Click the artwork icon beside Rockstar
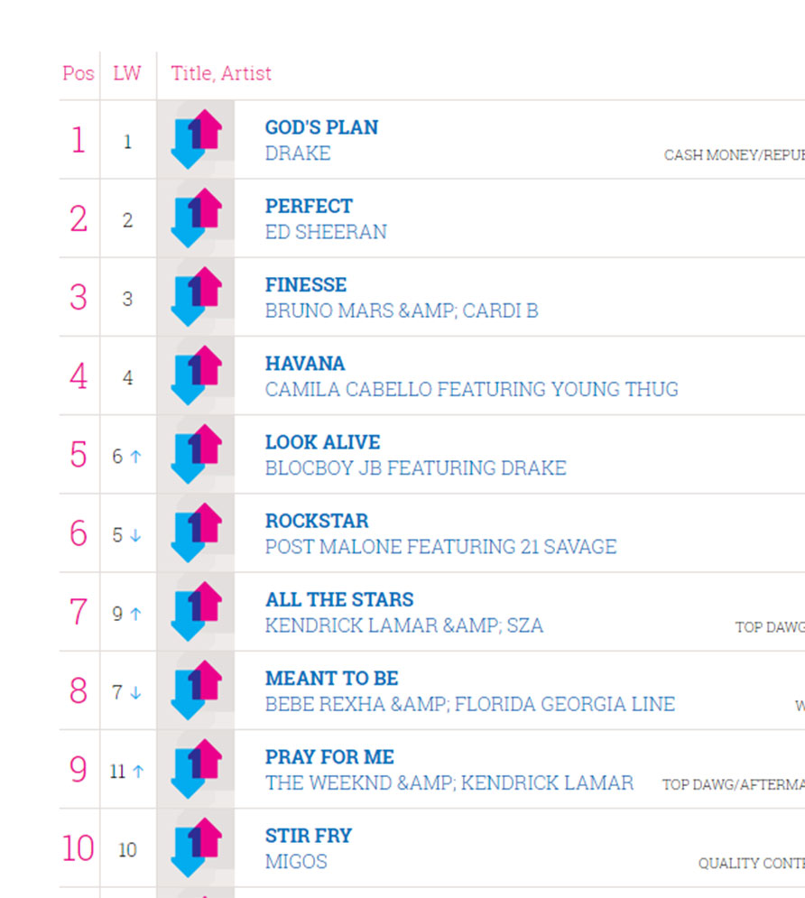The image size is (805, 898). click(195, 532)
